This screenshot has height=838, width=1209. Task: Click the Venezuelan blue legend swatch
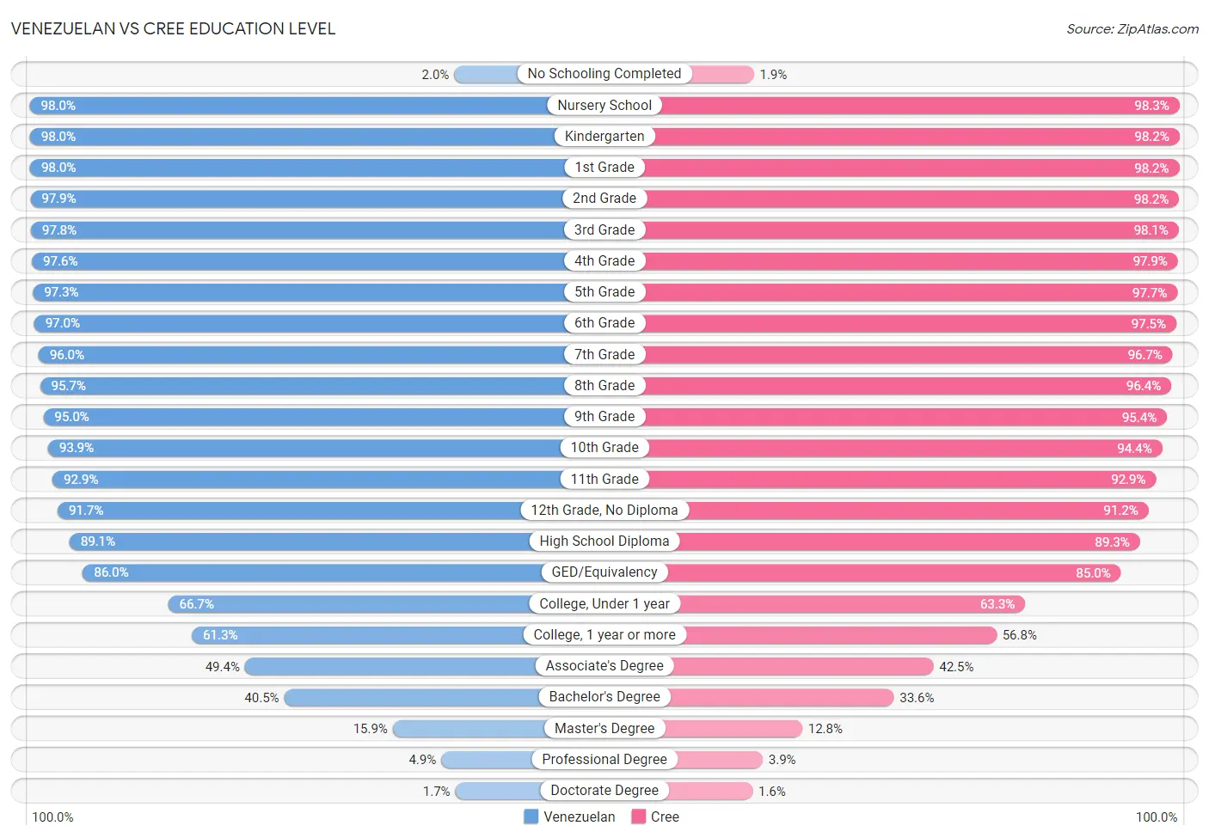531,817
